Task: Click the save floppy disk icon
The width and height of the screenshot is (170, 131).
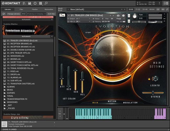Action: coord(29,3)
